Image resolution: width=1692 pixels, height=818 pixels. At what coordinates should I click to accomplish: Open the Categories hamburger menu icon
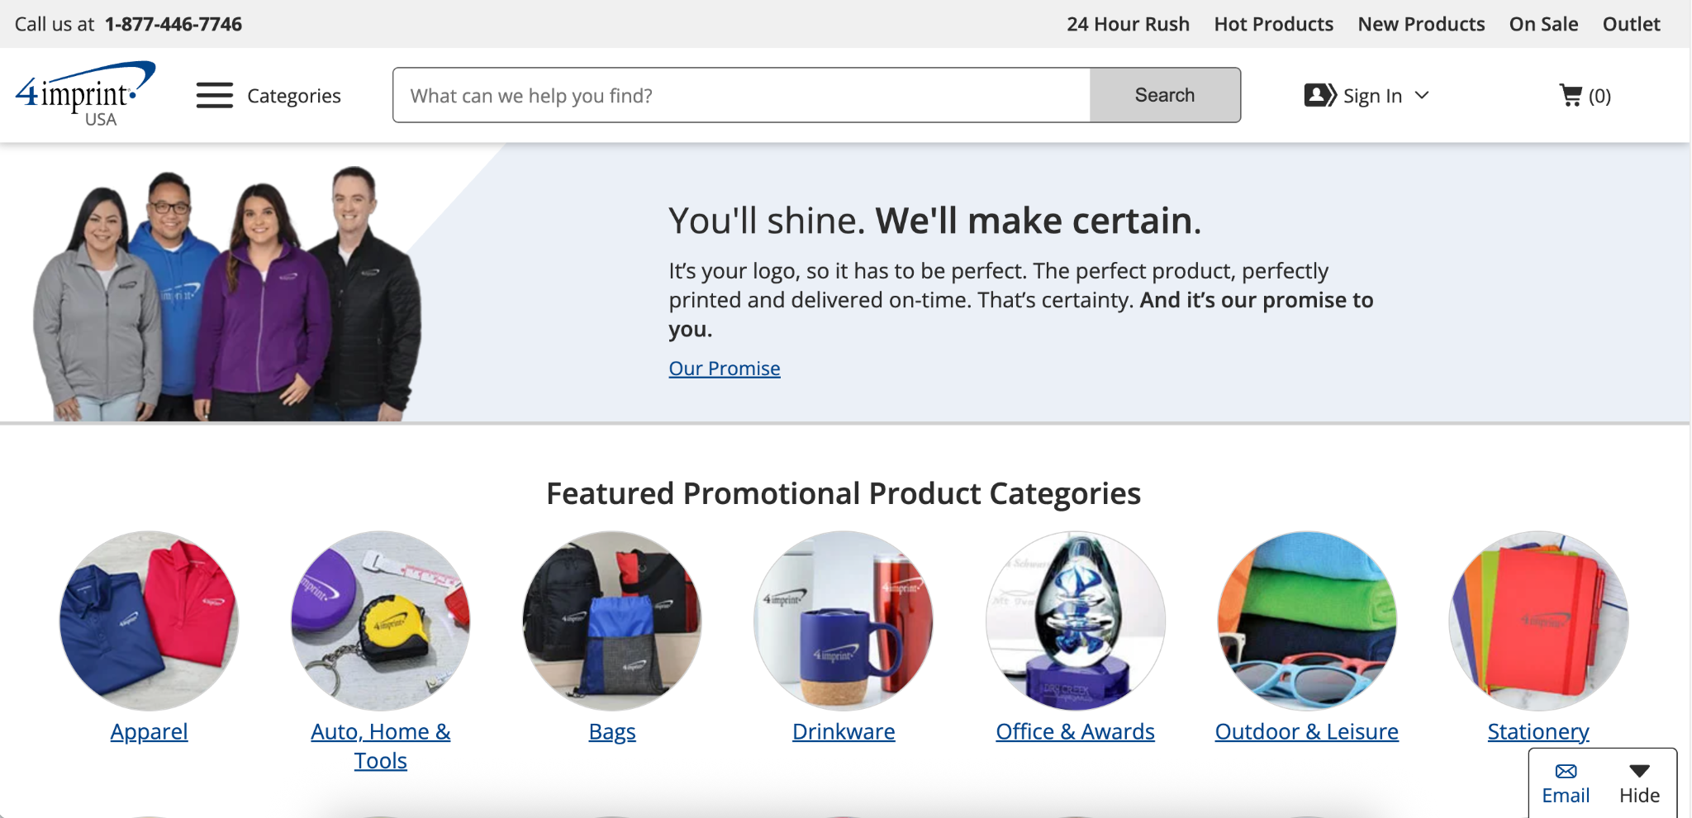click(214, 95)
